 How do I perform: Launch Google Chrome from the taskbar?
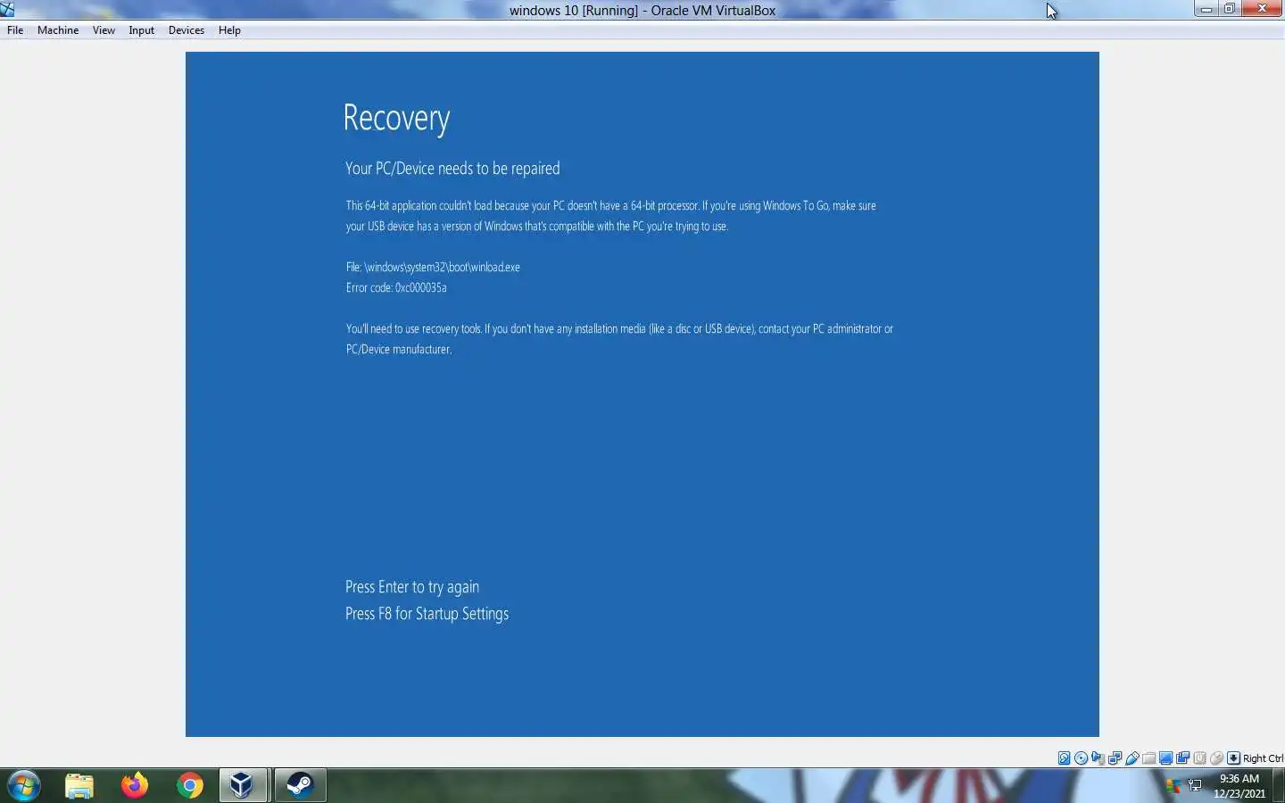pos(189,785)
